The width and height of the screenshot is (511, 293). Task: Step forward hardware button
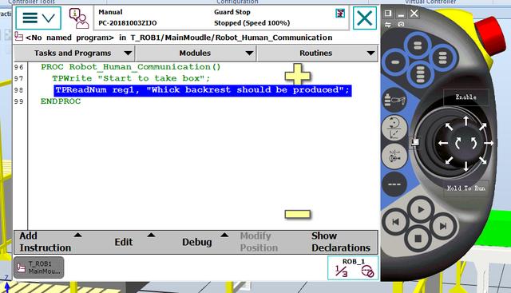tap(443, 225)
